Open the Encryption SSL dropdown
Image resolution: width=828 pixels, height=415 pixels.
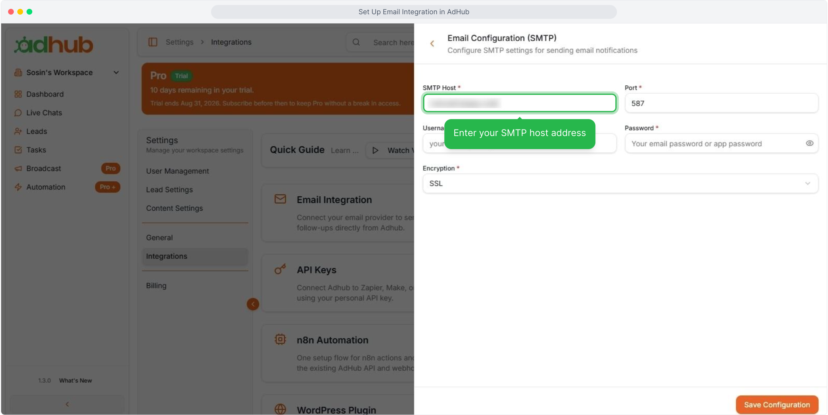[620, 183]
